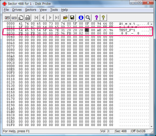
Task: Click the printer icon in toolbar
Action: (28, 18)
